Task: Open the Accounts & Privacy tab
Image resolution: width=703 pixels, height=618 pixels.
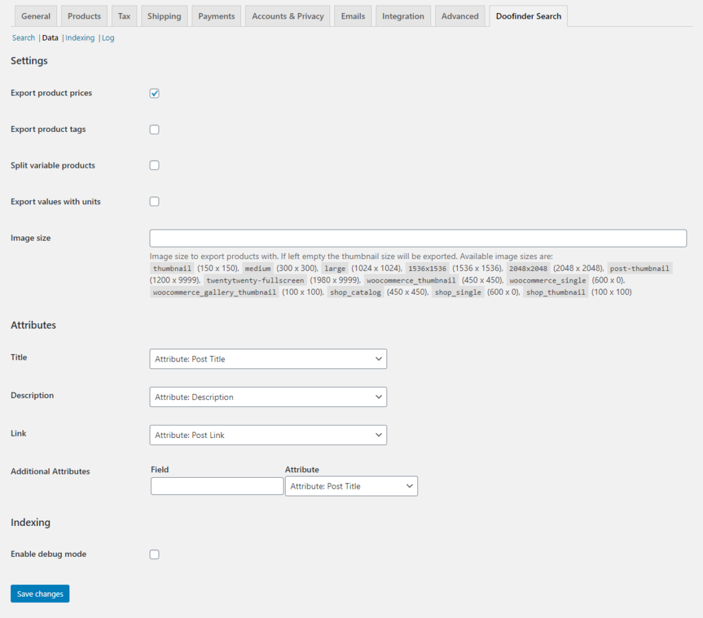Action: tap(288, 16)
